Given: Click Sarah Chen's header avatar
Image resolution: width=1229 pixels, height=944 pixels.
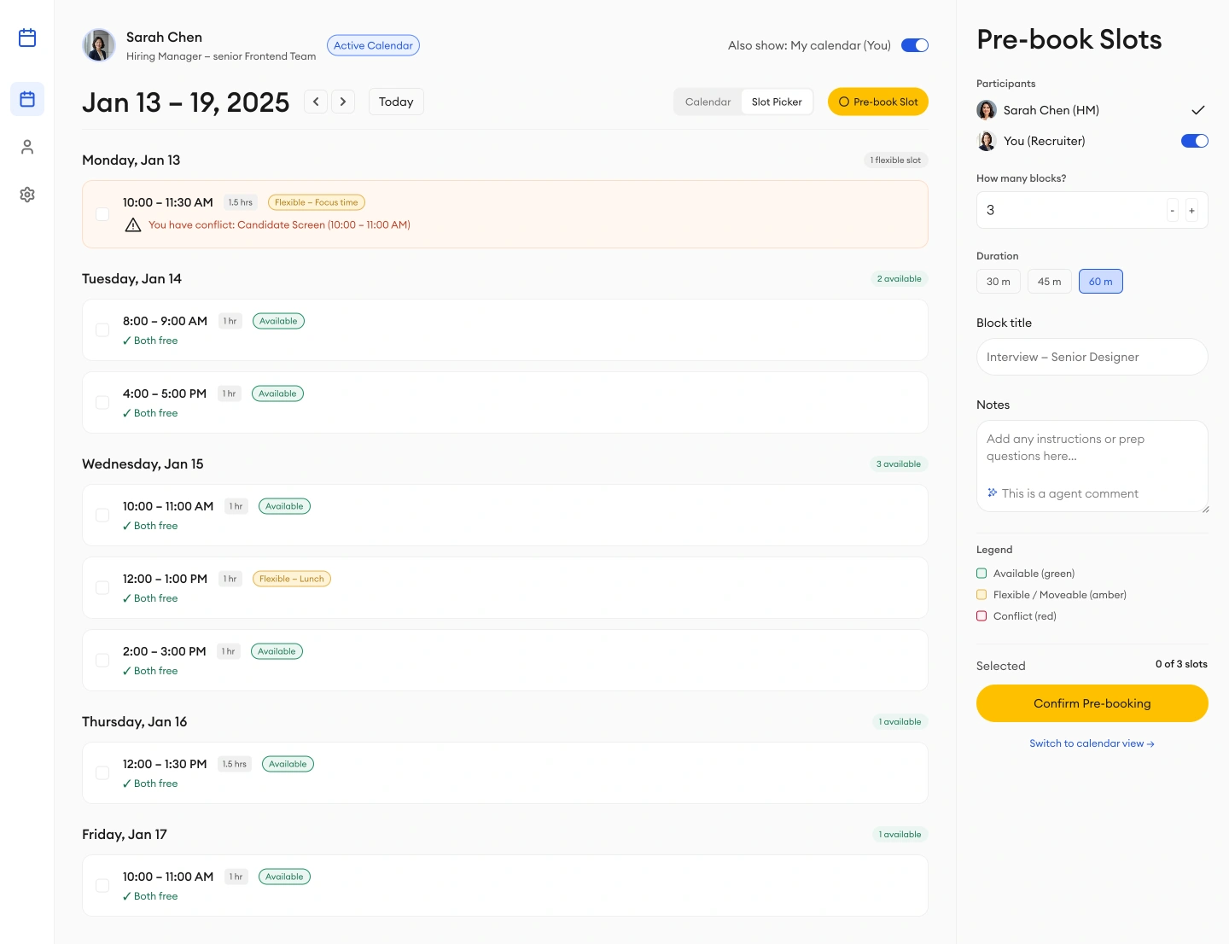Looking at the screenshot, I should pos(99,45).
